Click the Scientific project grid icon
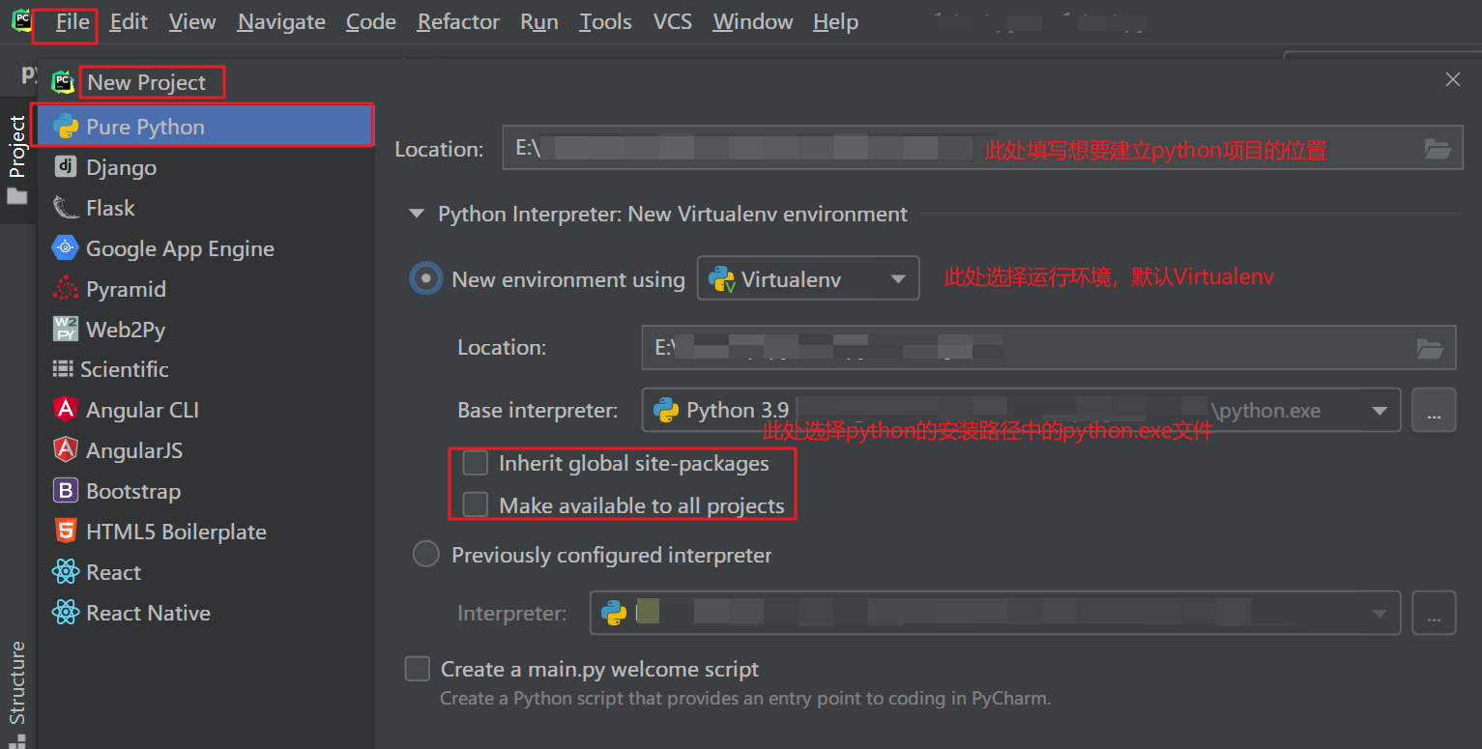 [63, 369]
